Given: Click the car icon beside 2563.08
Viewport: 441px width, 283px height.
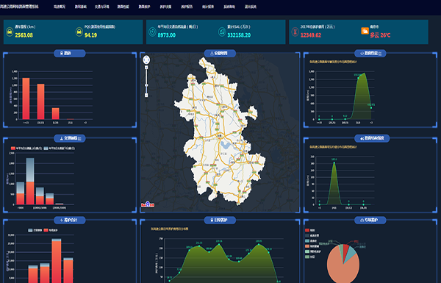Looking at the screenshot, I should tap(10, 32).
